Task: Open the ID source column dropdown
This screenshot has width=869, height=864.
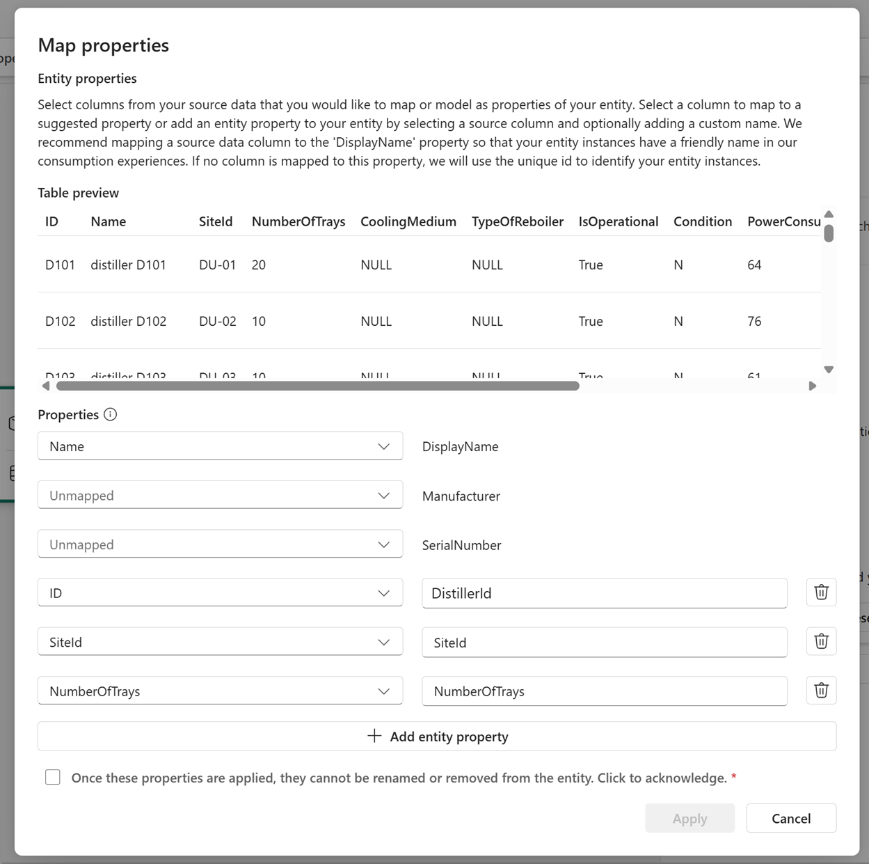Action: tap(220, 593)
